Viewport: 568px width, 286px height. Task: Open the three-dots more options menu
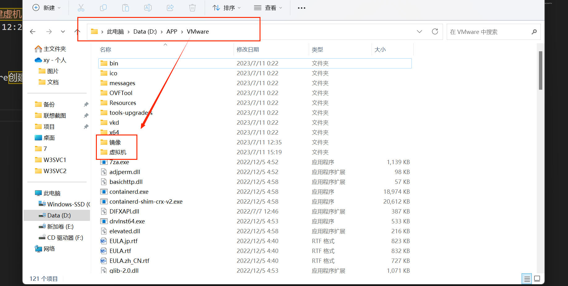pos(302,8)
